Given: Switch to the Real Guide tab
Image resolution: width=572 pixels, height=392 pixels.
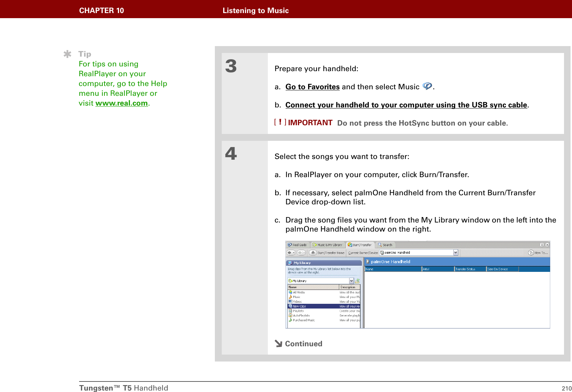Looking at the screenshot, I should (298, 245).
